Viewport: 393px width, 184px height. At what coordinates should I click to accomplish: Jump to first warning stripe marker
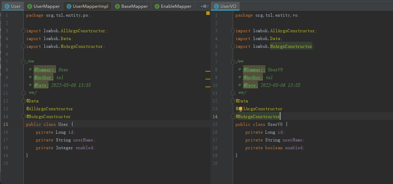coord(208,71)
